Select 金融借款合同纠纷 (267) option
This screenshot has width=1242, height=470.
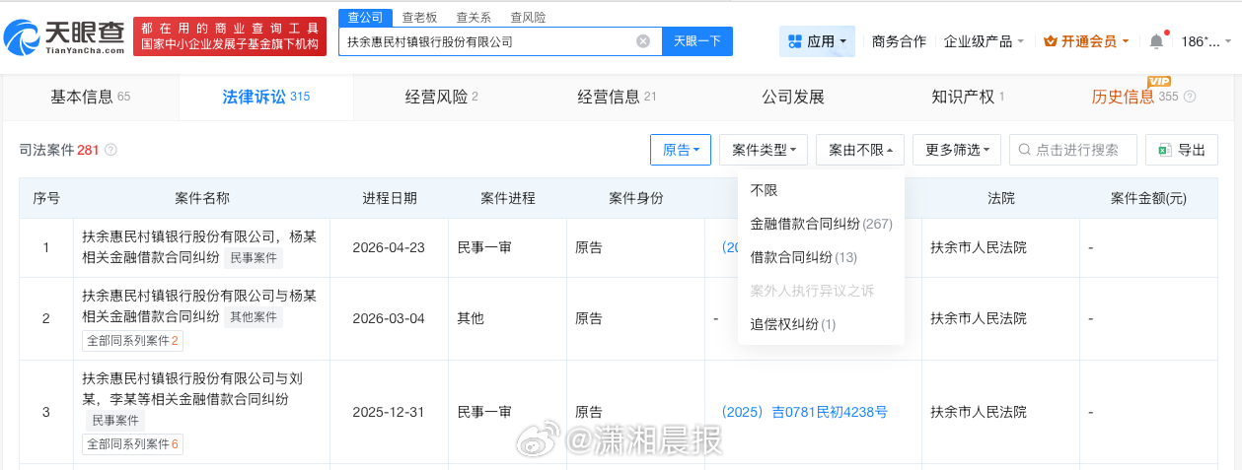[x=821, y=224]
